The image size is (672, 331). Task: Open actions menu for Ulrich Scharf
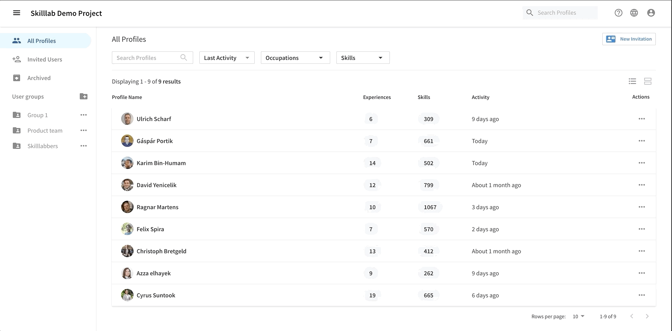pos(642,119)
